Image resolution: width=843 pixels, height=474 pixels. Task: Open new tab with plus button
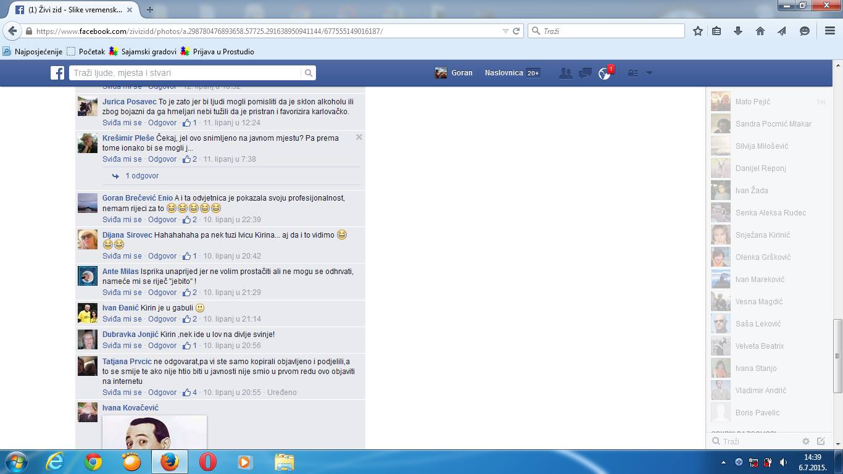[150, 10]
